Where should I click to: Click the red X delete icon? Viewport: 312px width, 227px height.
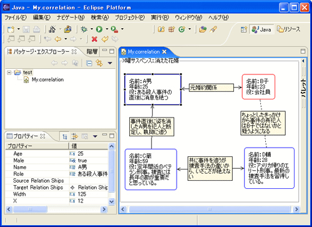point(94,39)
